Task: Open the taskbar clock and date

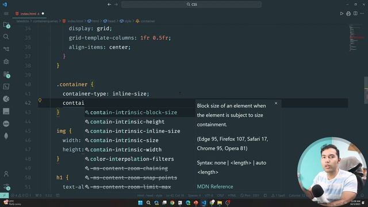Action: tap(355, 202)
